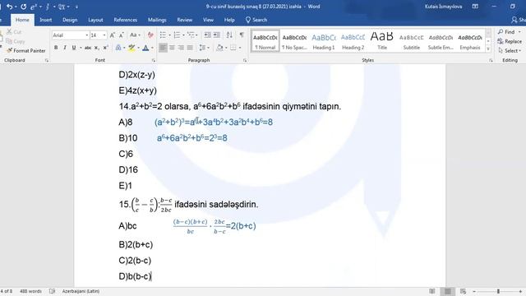
Task: Switch to Web Layout view icon
Action: point(464,291)
